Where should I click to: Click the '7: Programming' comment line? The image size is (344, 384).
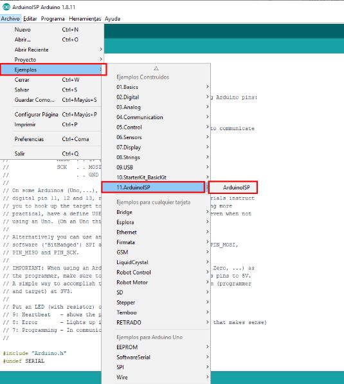click(52, 330)
